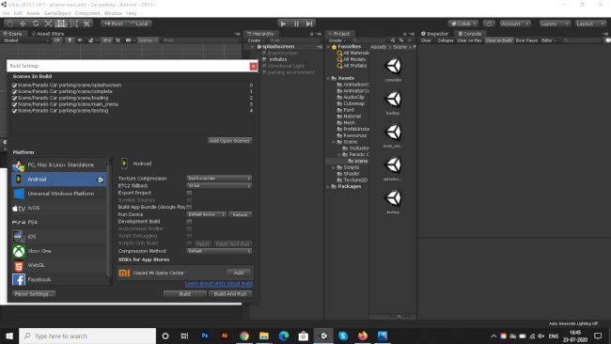
Task: Click the Pause button
Action: click(x=296, y=23)
